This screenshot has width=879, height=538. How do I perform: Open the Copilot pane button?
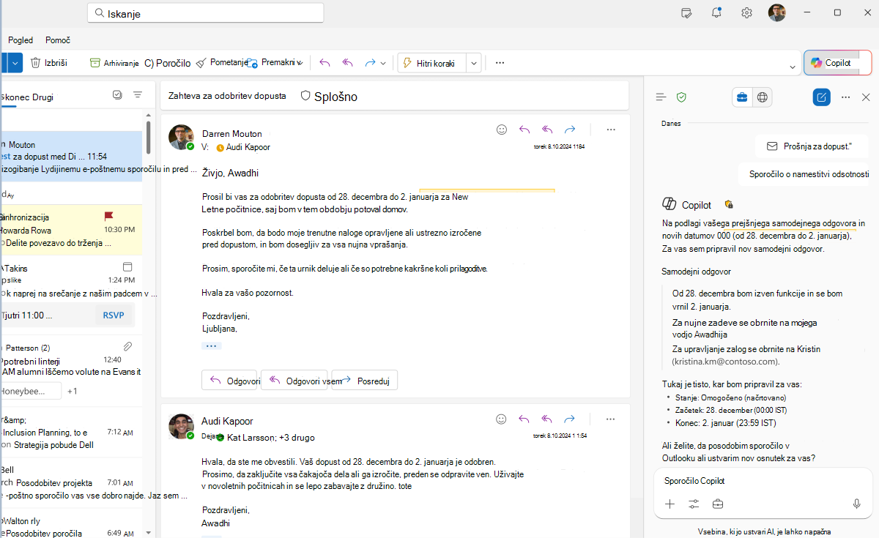click(837, 63)
